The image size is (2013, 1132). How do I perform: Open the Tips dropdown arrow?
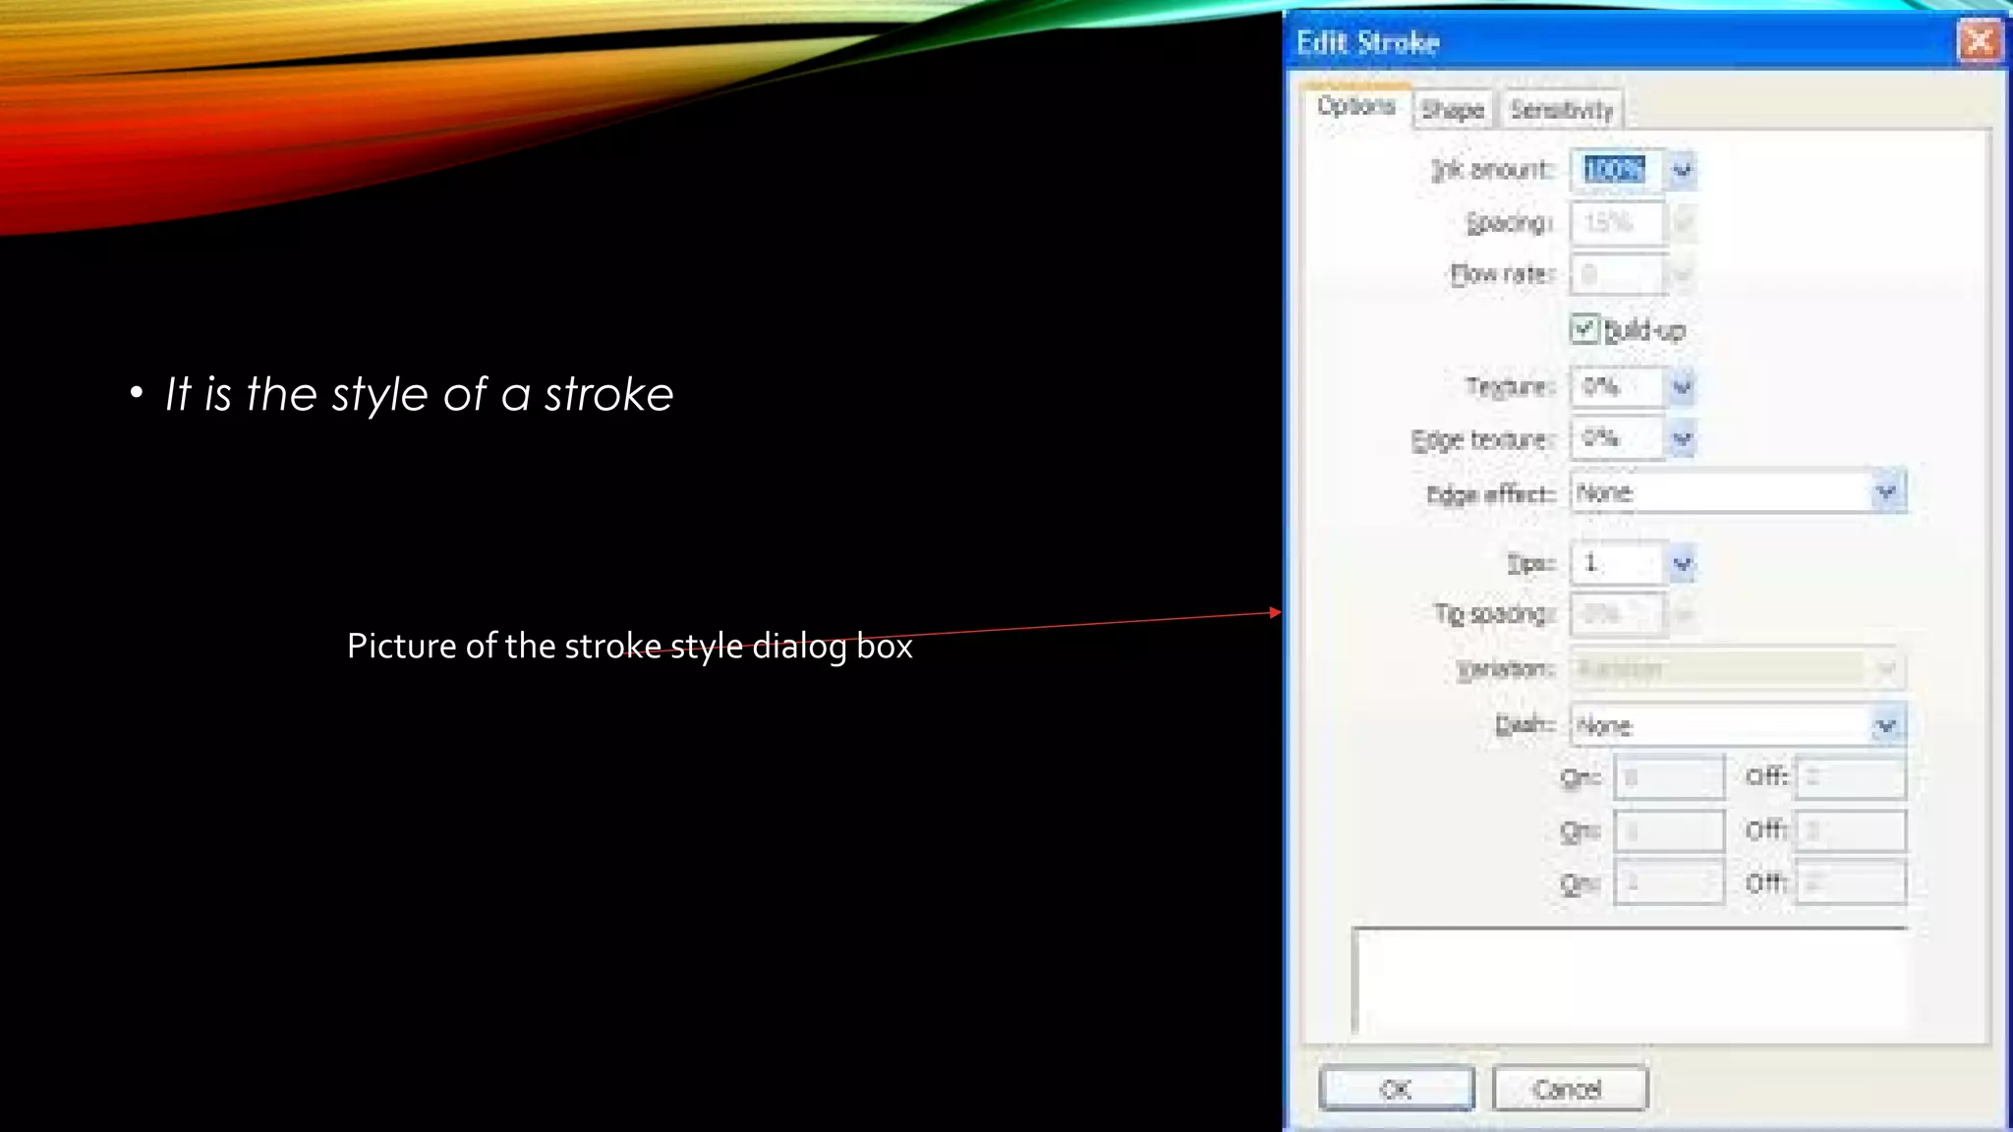coord(1682,564)
